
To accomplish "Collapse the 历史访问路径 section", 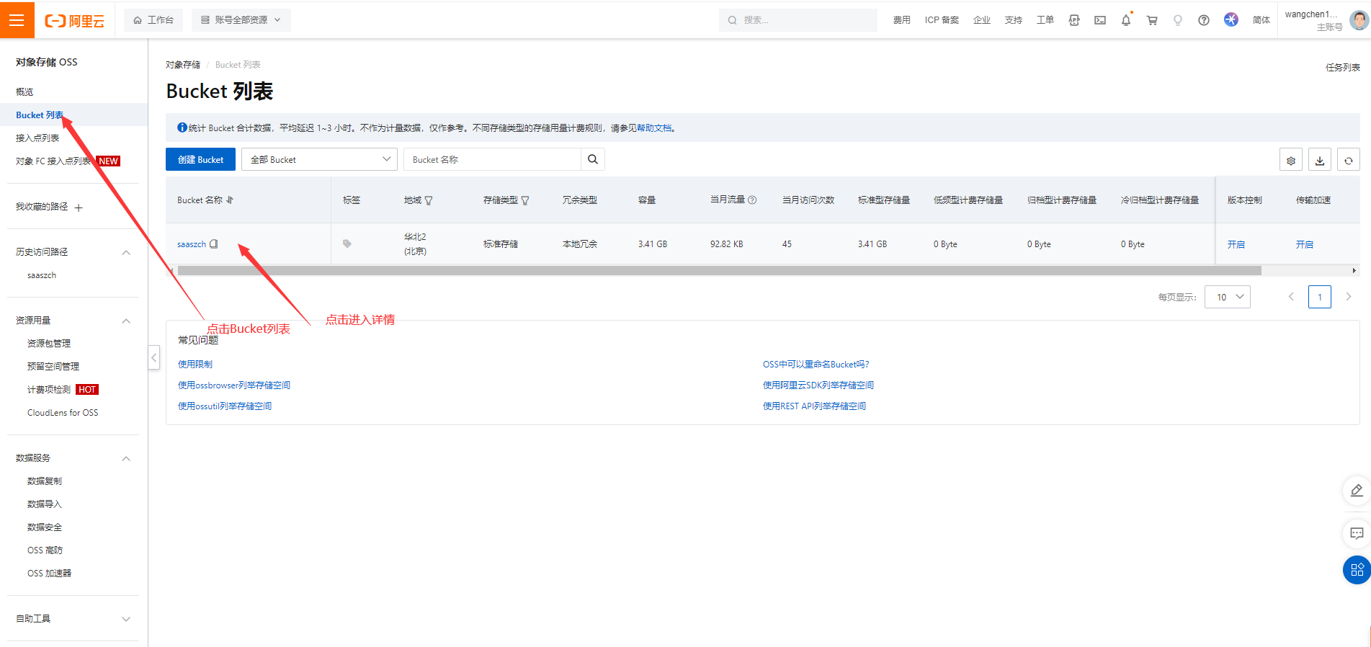I will point(126,252).
